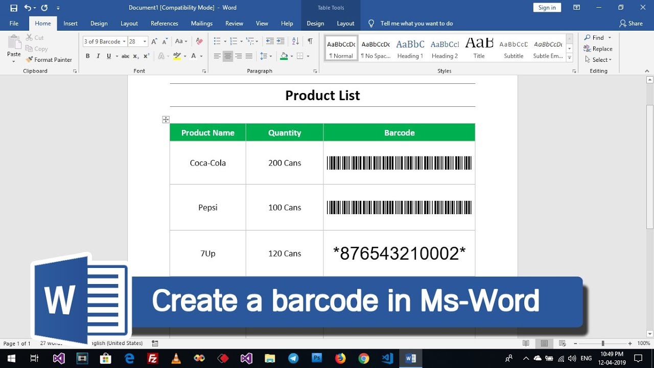Toggle italic formatting
The image size is (654, 368).
point(98,56)
